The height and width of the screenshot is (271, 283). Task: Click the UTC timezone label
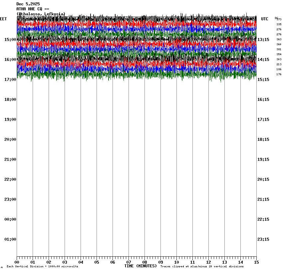click(x=264, y=19)
